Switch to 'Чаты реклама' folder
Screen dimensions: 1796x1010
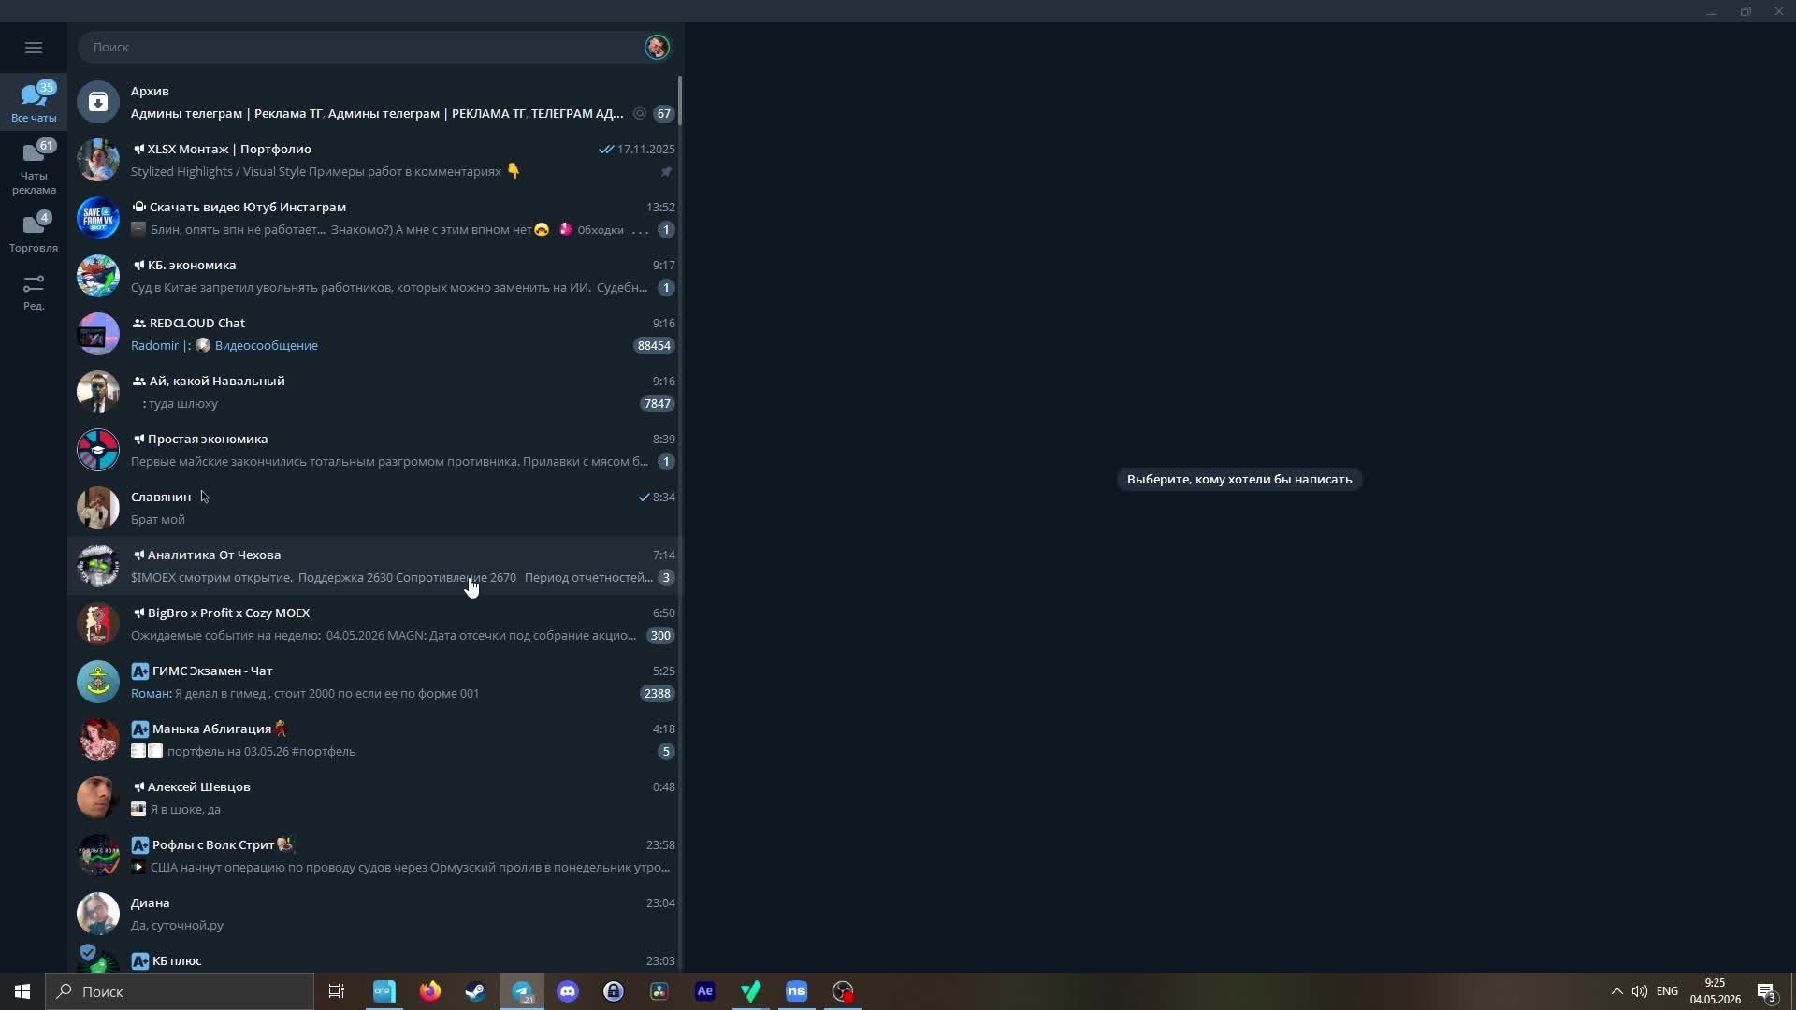pos(34,167)
